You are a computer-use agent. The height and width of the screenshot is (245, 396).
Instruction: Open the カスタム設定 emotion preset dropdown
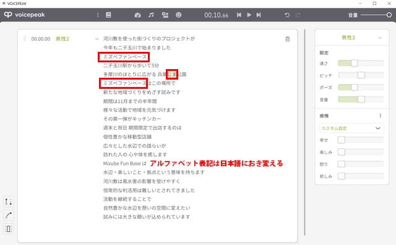[x=351, y=128]
